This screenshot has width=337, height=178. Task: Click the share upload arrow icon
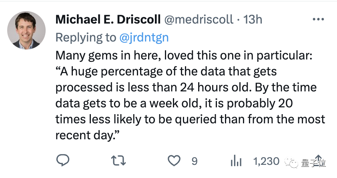[319, 160]
